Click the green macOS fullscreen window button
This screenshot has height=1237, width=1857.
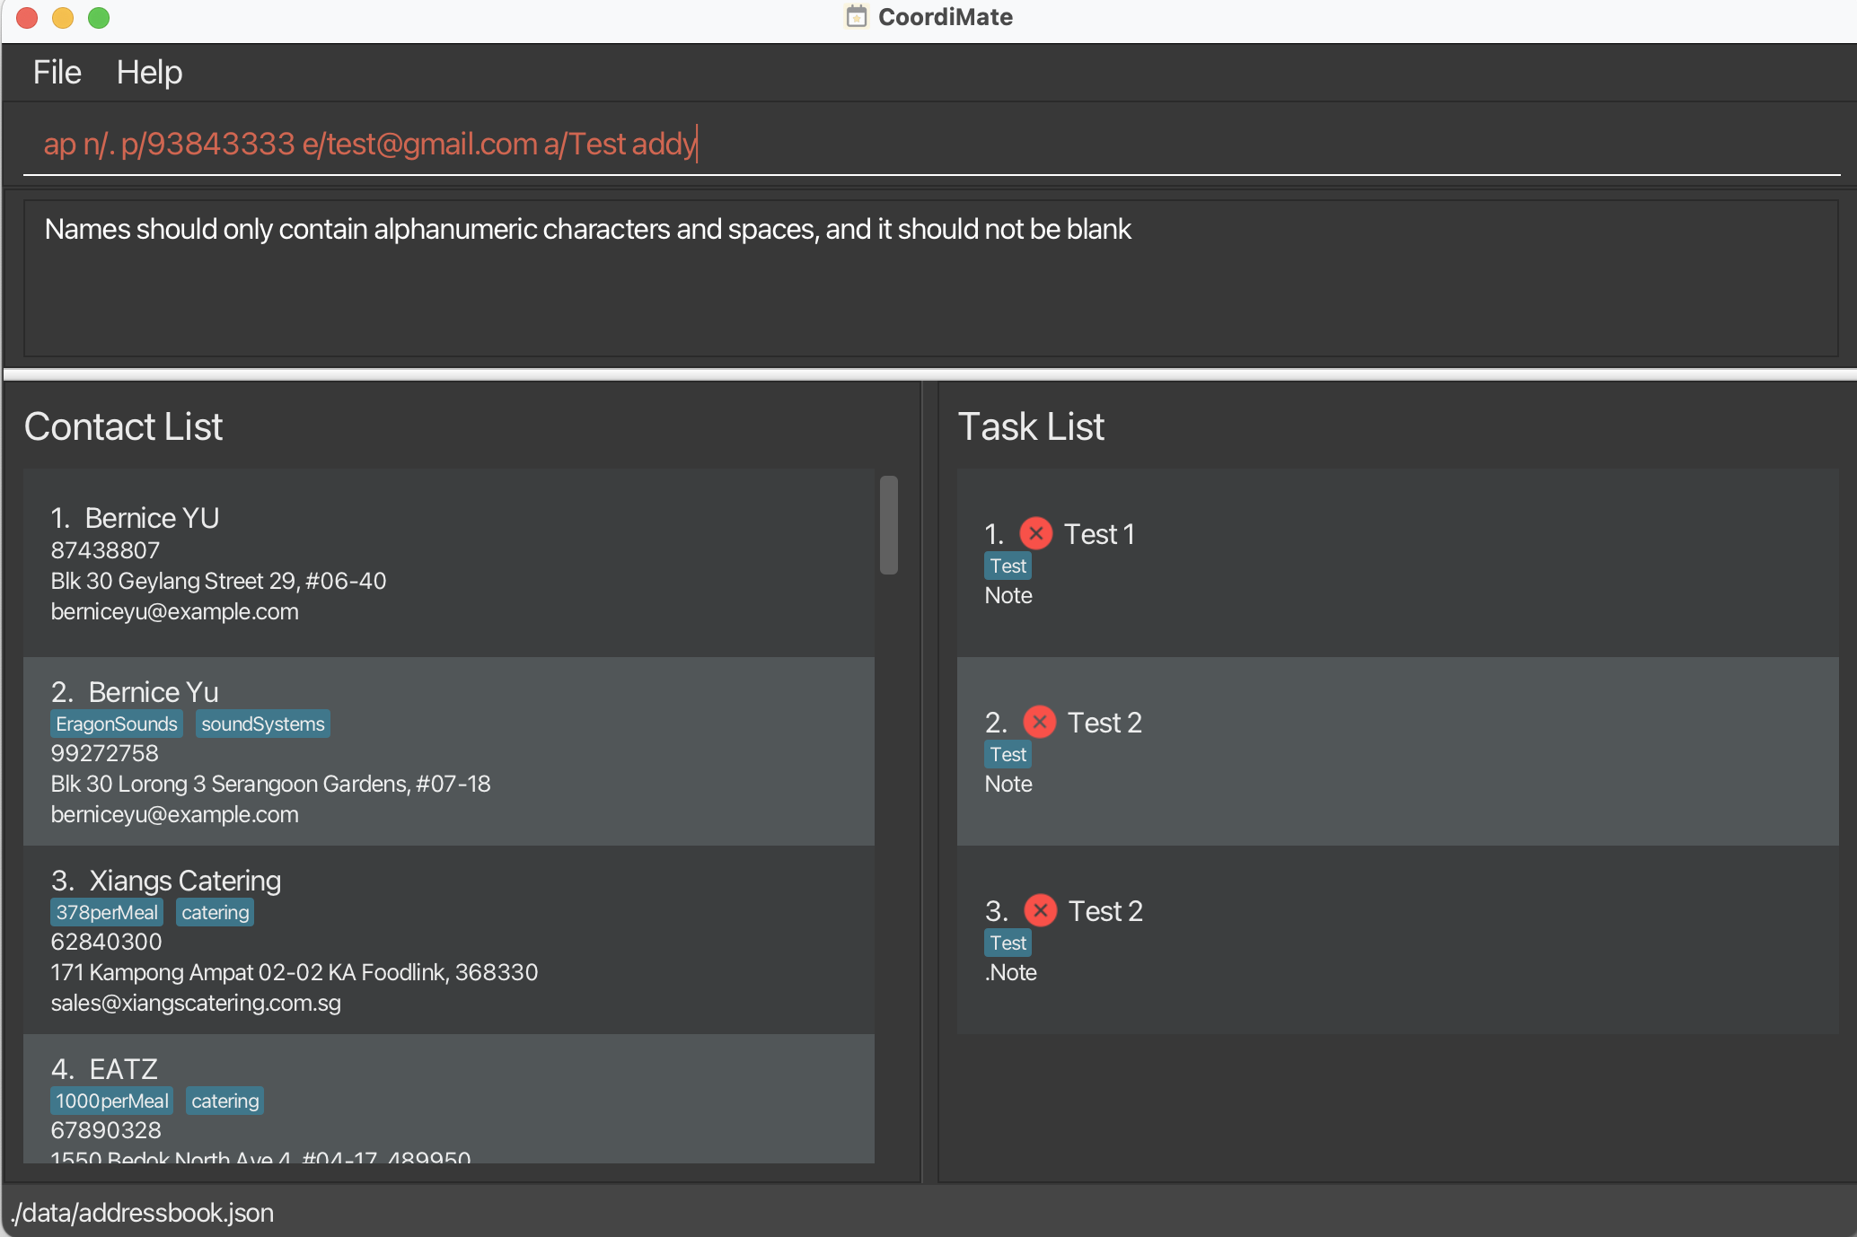click(x=99, y=18)
